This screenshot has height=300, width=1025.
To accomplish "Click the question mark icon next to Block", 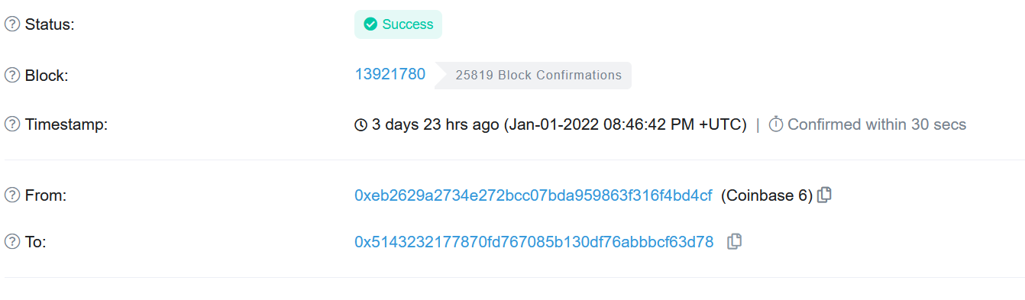I will [x=12, y=75].
